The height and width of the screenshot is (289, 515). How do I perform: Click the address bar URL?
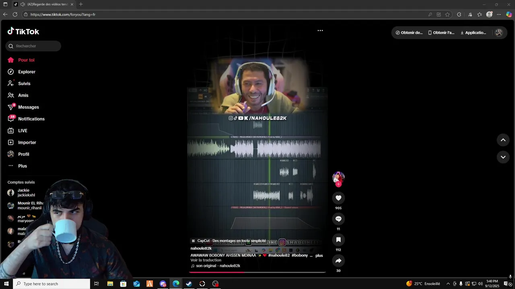[63, 14]
